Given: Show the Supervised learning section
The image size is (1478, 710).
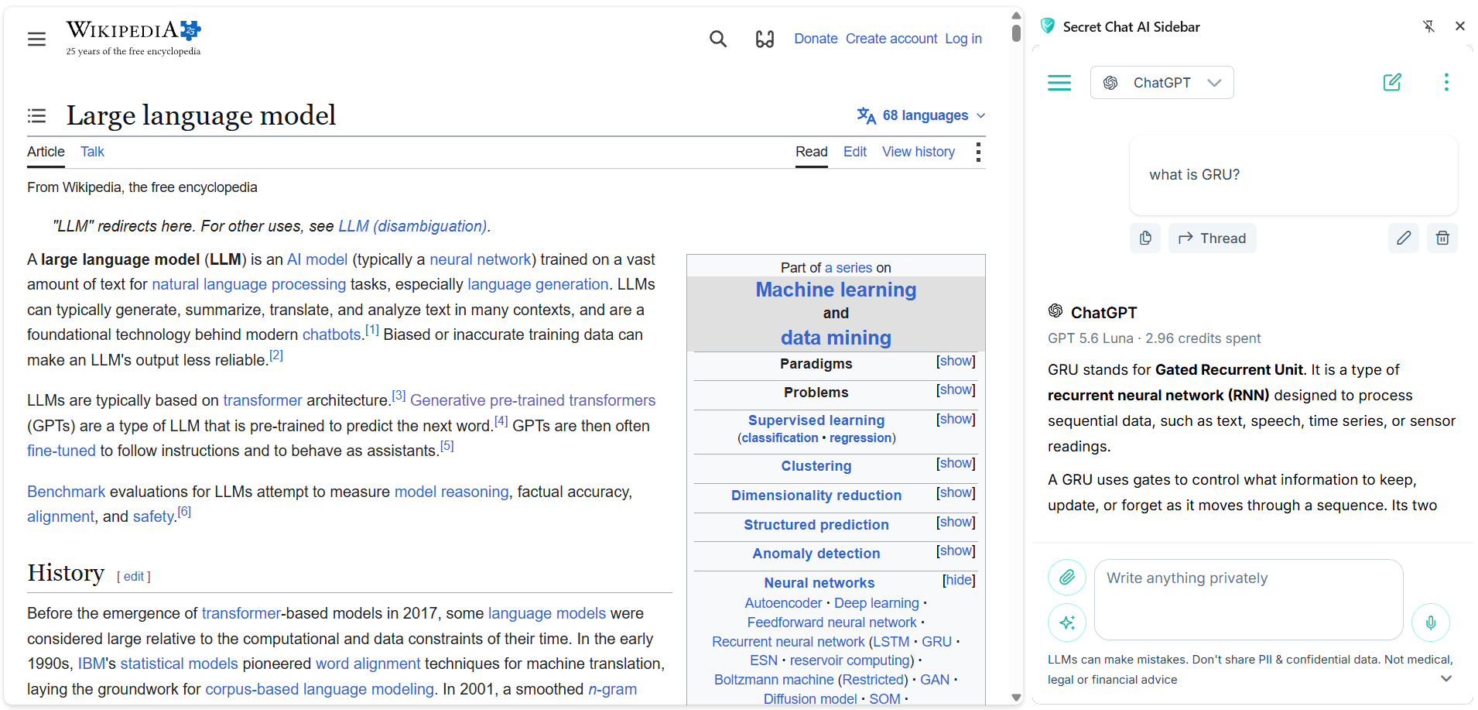Looking at the screenshot, I should [956, 420].
